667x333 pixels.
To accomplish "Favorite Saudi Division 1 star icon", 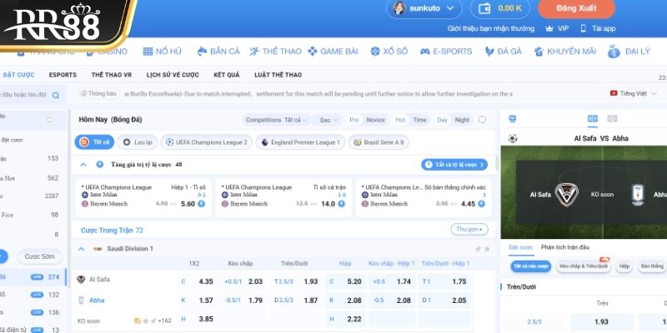I will (x=487, y=249).
